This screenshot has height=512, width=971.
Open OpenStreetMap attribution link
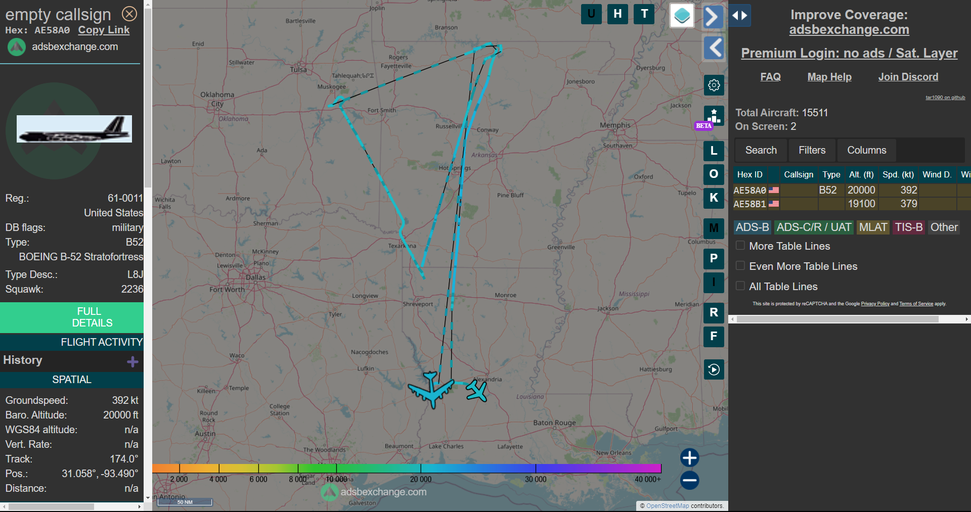(x=668, y=506)
